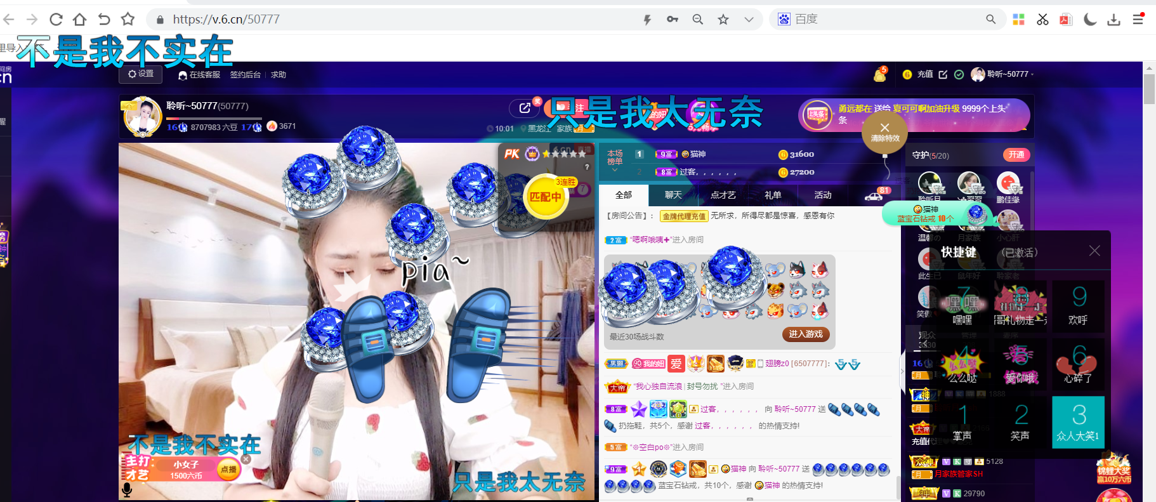The width and height of the screenshot is (1156, 502).
Task: Trigger shortcut 3 众人大笑1 sound
Action: tap(1079, 422)
